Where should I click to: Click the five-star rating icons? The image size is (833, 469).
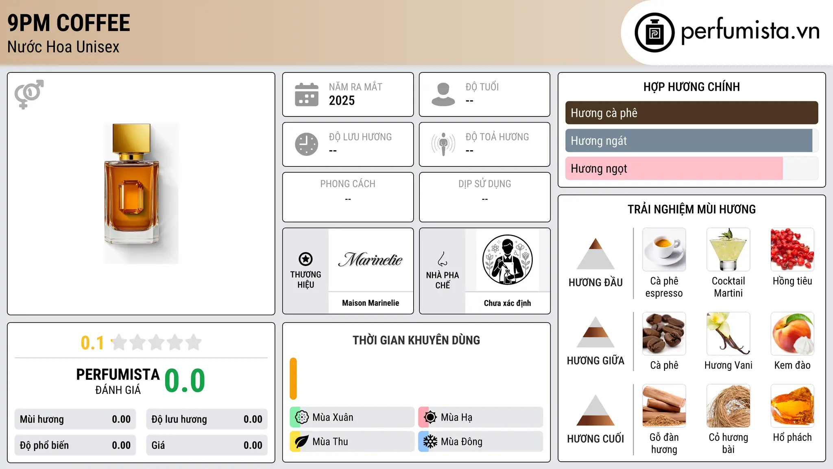click(x=156, y=342)
